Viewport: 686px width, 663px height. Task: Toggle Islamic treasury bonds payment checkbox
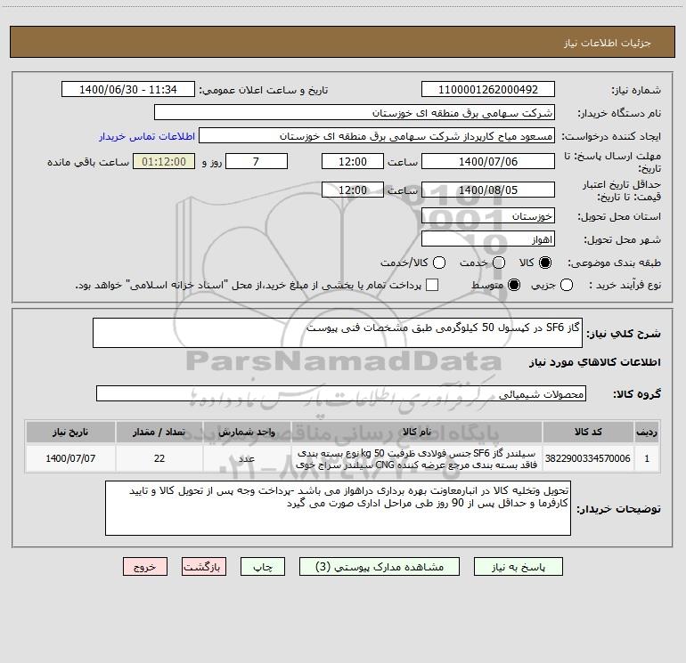tap(432, 285)
